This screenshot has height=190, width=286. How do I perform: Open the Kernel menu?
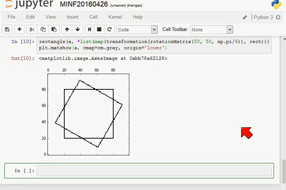tap(115, 17)
